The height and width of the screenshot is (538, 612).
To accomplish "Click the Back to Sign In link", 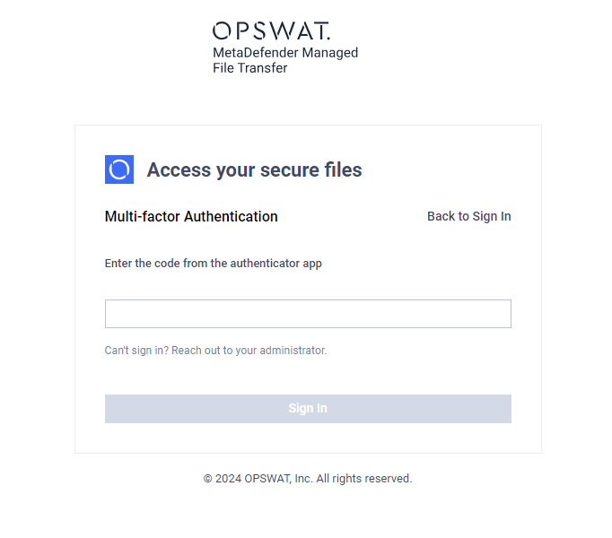I will 468,216.
